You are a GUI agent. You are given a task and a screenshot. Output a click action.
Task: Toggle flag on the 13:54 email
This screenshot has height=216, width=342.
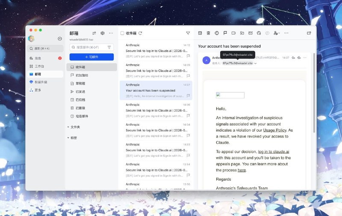tap(188, 175)
